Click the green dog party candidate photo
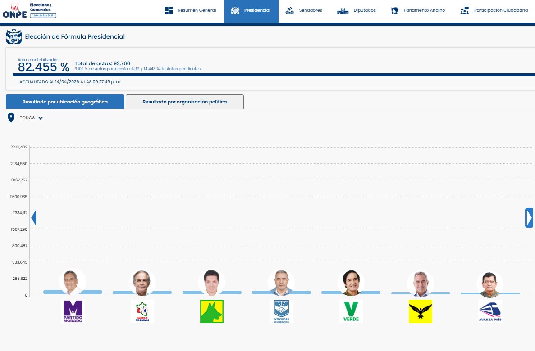This screenshot has height=351, width=535. pyautogui.click(x=211, y=282)
